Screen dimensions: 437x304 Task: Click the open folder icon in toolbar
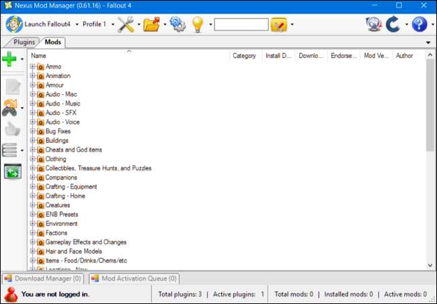(x=152, y=25)
